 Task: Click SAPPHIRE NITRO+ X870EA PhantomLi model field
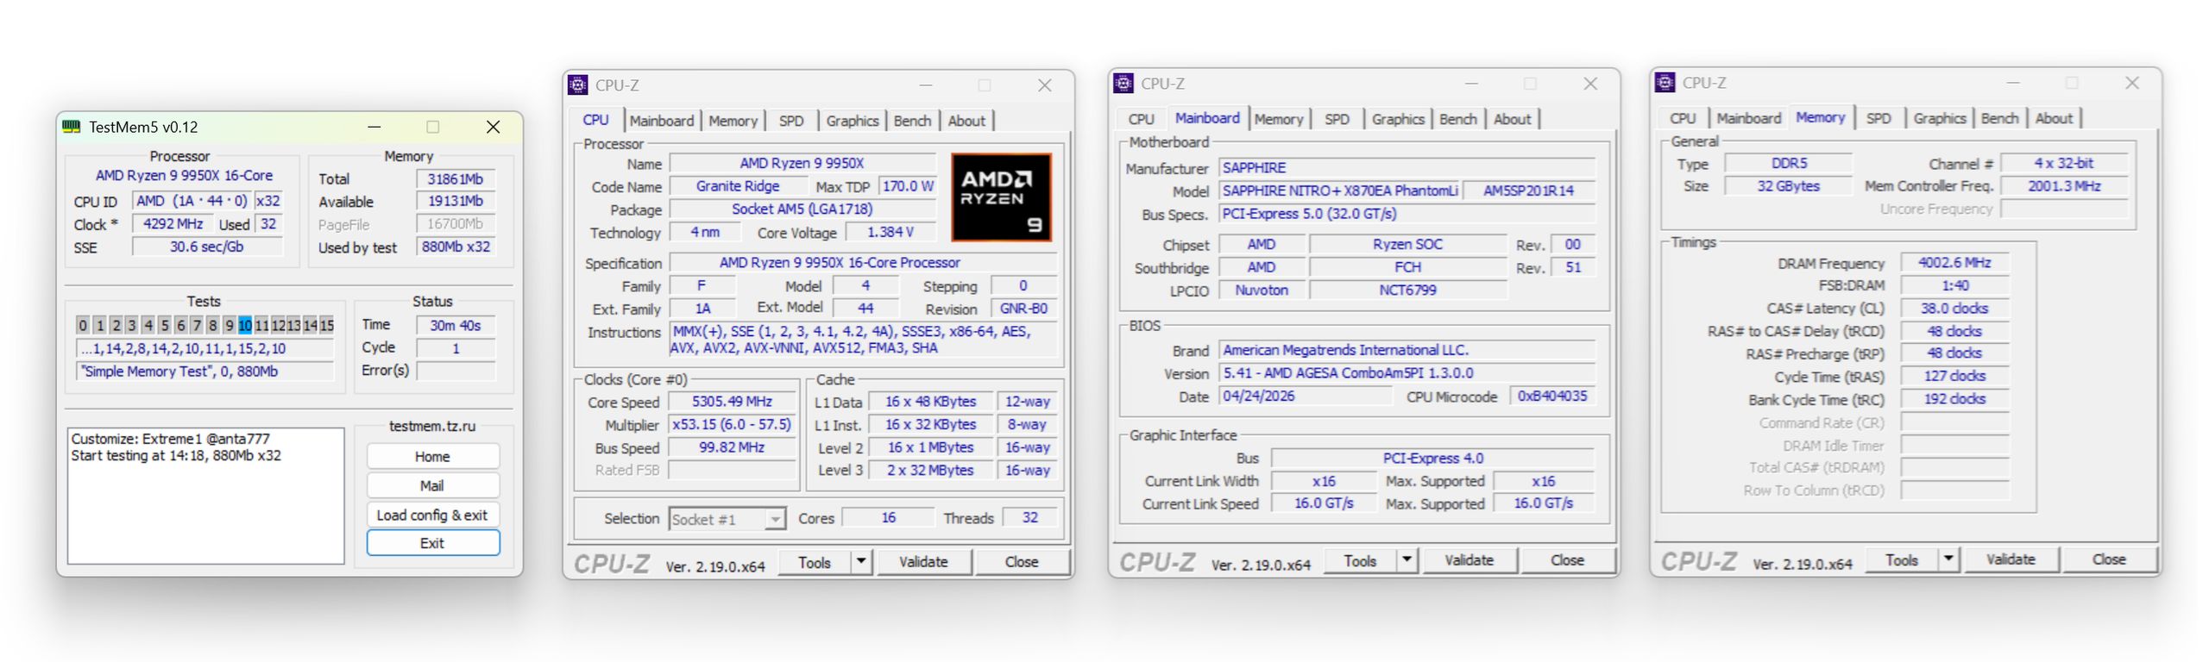pyautogui.click(x=1339, y=191)
